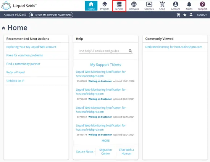Open Fixes for common problems link

coord(24,55)
